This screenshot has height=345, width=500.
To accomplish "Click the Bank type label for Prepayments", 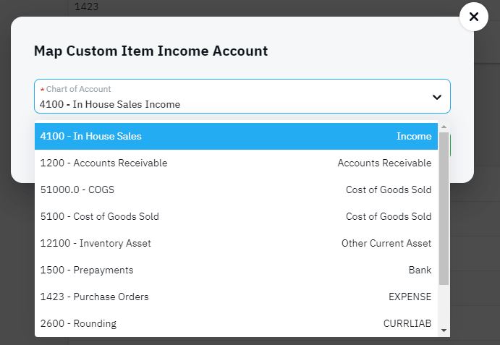I will 420,270.
